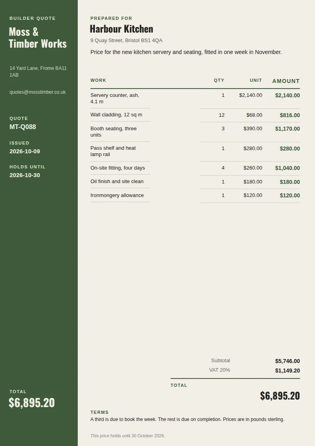The width and height of the screenshot is (315, 446).
Task: Click unit price $260.00
Action: (253, 168)
